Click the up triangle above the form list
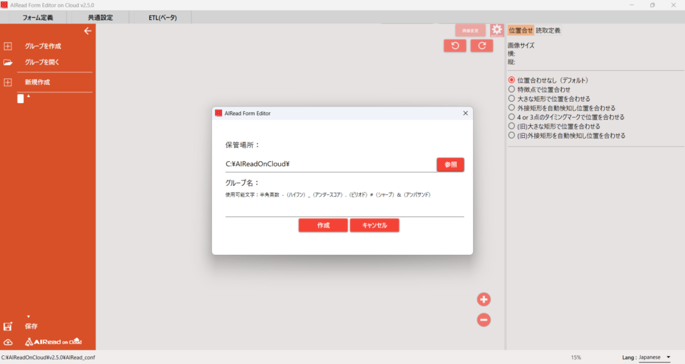 [x=28, y=96]
